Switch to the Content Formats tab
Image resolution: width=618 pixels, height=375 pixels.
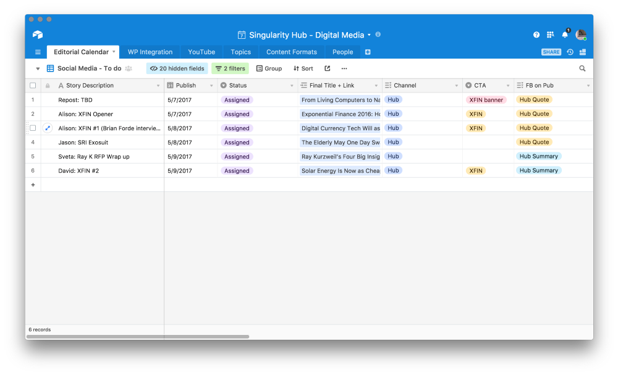tap(292, 52)
